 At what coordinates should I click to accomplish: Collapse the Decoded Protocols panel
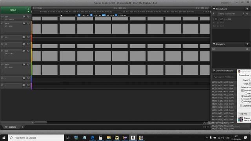click(x=214, y=70)
